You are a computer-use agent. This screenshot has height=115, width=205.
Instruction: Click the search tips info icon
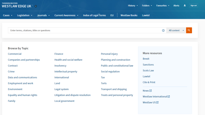point(163,30)
